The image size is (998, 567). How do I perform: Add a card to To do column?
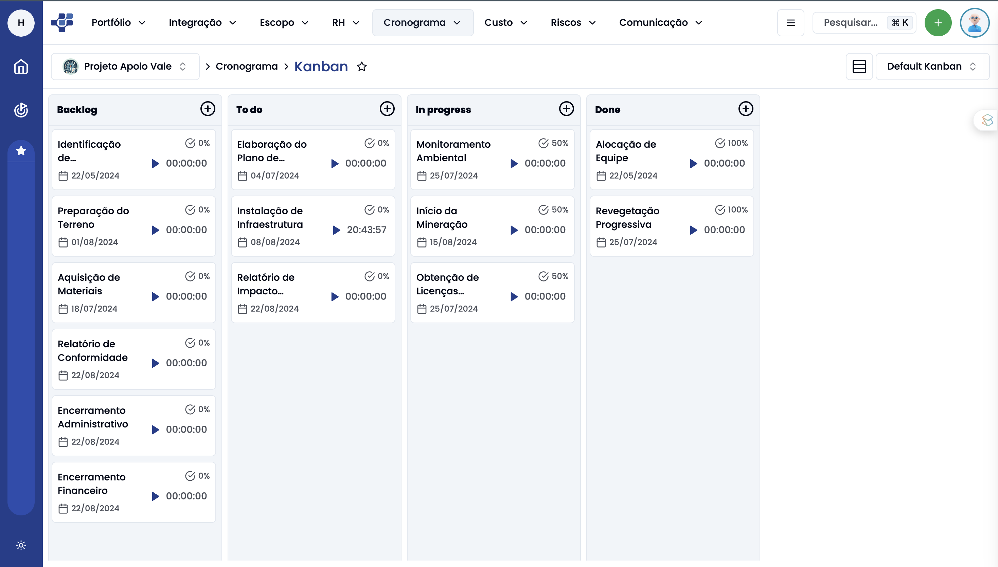(x=387, y=109)
